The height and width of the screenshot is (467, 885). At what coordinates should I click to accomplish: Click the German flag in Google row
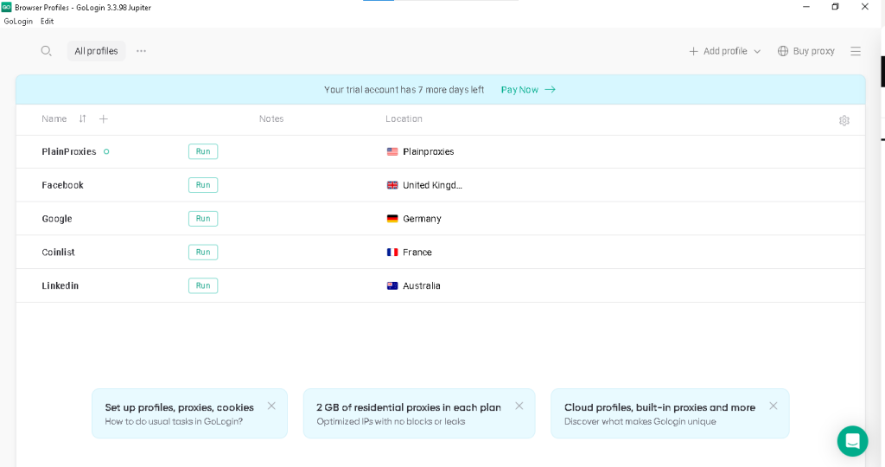pyautogui.click(x=392, y=219)
